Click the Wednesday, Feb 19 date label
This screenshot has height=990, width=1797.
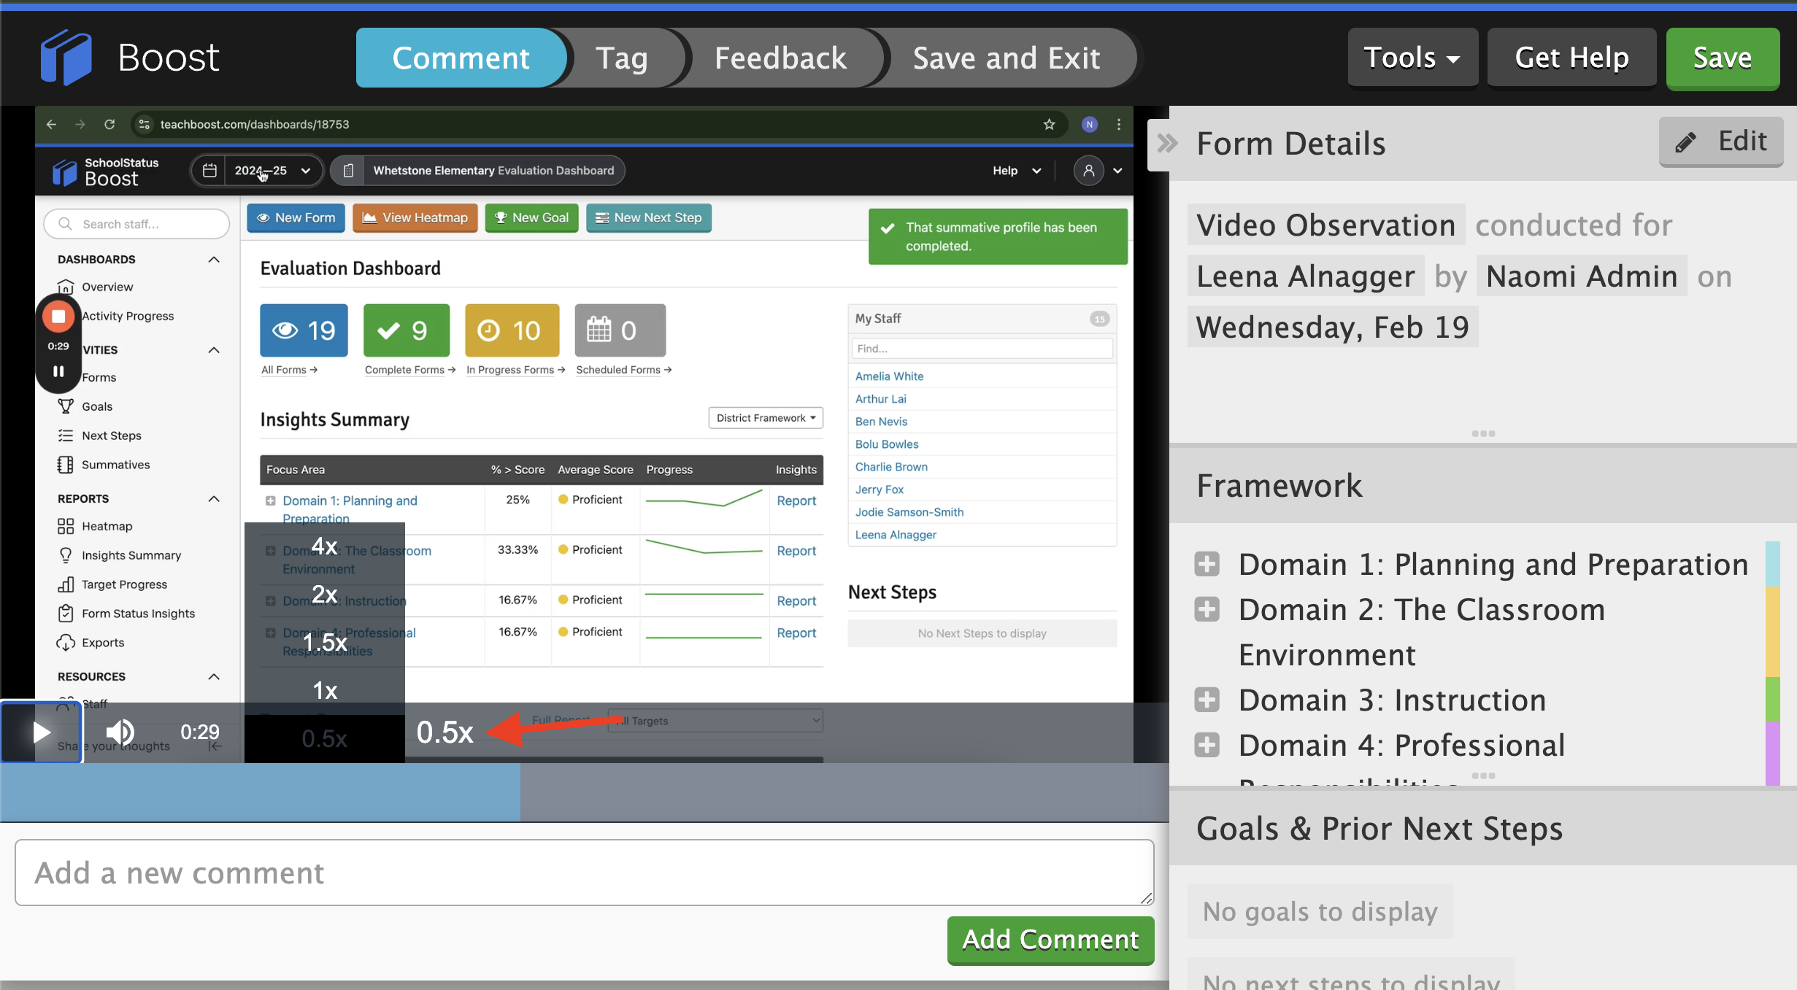click(1332, 327)
